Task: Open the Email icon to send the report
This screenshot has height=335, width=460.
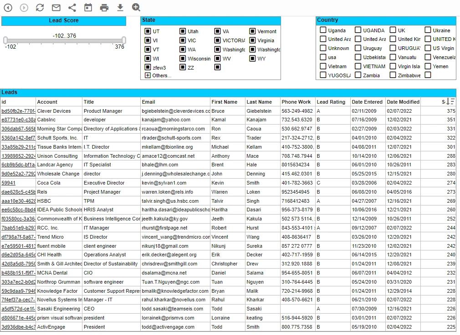Action: tap(56, 7)
